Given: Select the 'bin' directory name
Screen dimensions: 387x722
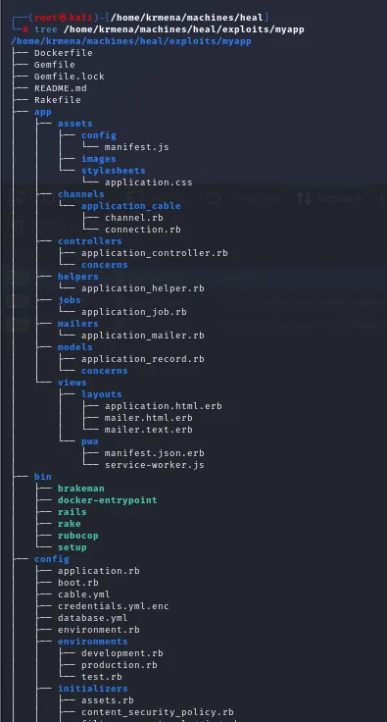Looking at the screenshot, I should (43, 477).
